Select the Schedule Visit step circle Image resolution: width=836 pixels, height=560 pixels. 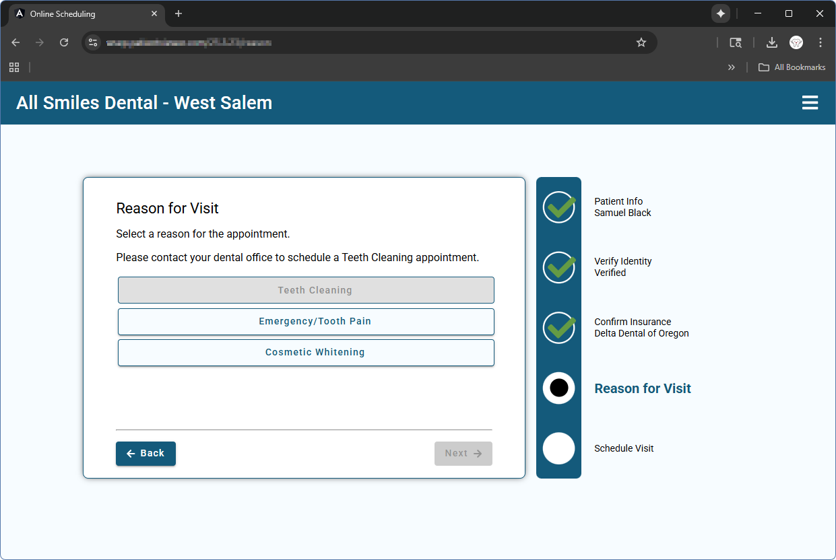click(558, 448)
